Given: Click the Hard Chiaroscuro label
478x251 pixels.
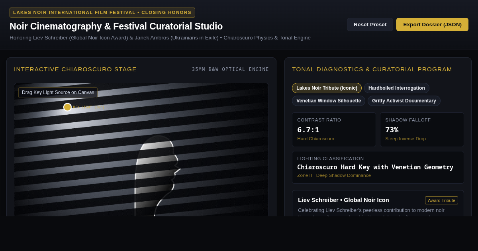Looking at the screenshot, I should (x=315, y=139).
